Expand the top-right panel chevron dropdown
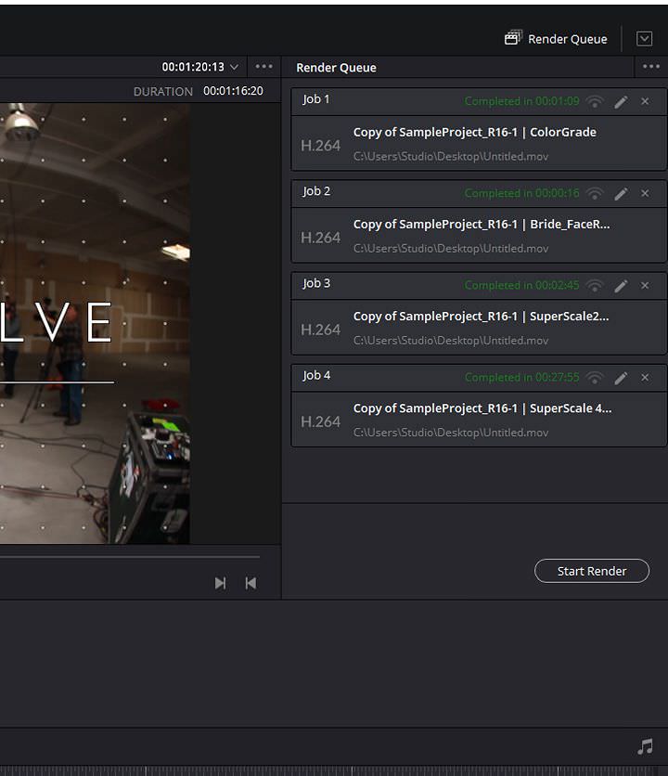Viewport: 668px width, 776px height. pyautogui.click(x=645, y=39)
